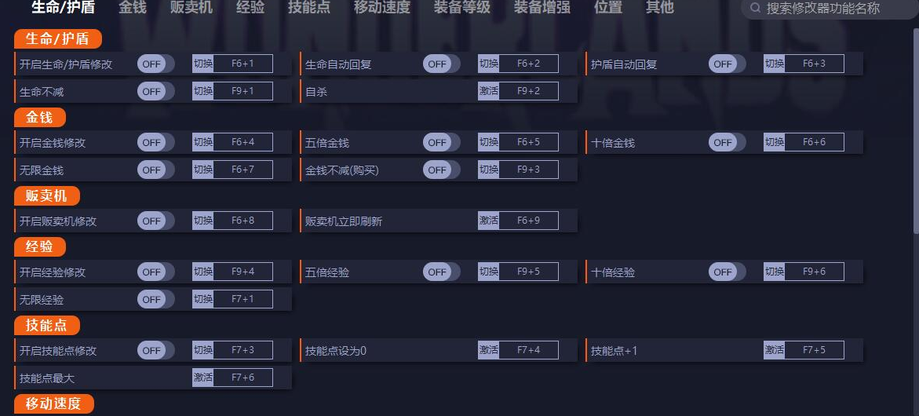Switch to 装备增强 tab
This screenshot has width=919, height=416.
[542, 8]
